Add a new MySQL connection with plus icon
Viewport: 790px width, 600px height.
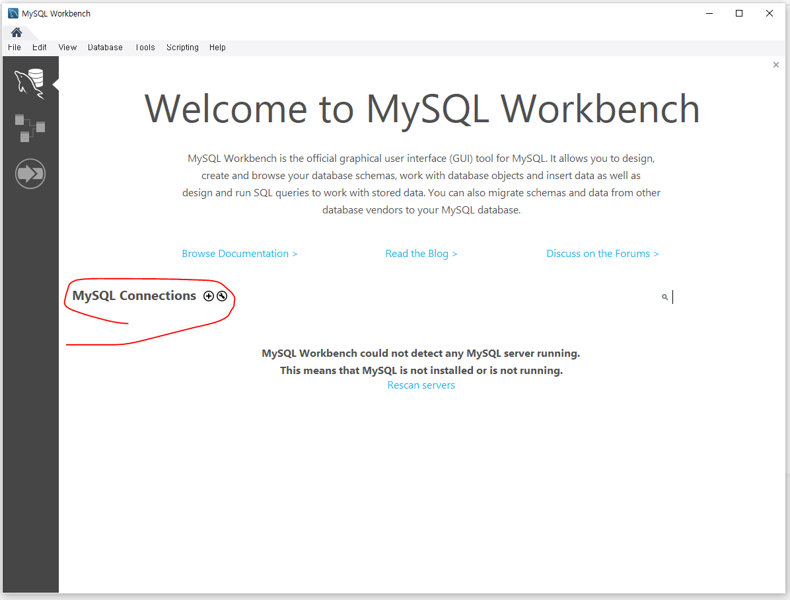tap(209, 296)
